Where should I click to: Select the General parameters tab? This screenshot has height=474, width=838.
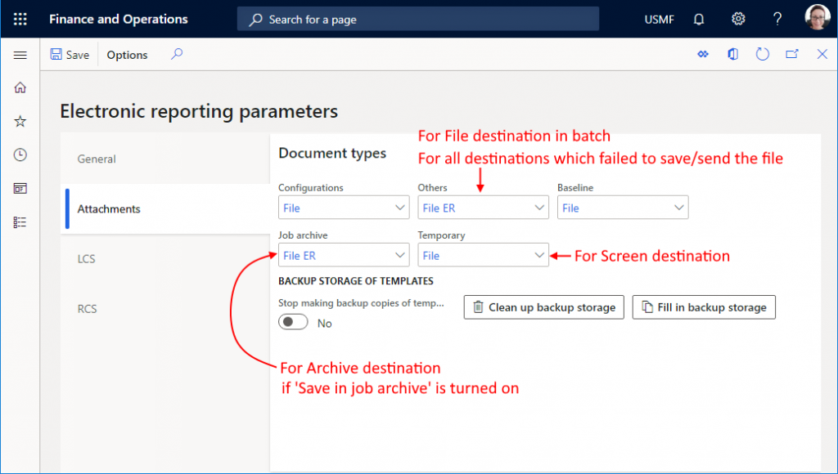96,159
